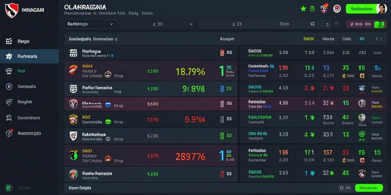Click the round crest in the 2.33 row
Screen dimensions: 391x195
click(x=362, y=173)
